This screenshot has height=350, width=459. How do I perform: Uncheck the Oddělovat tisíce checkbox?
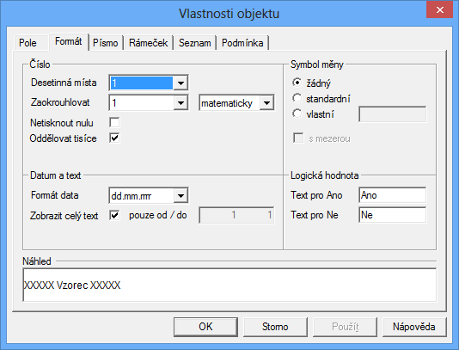[x=114, y=138]
